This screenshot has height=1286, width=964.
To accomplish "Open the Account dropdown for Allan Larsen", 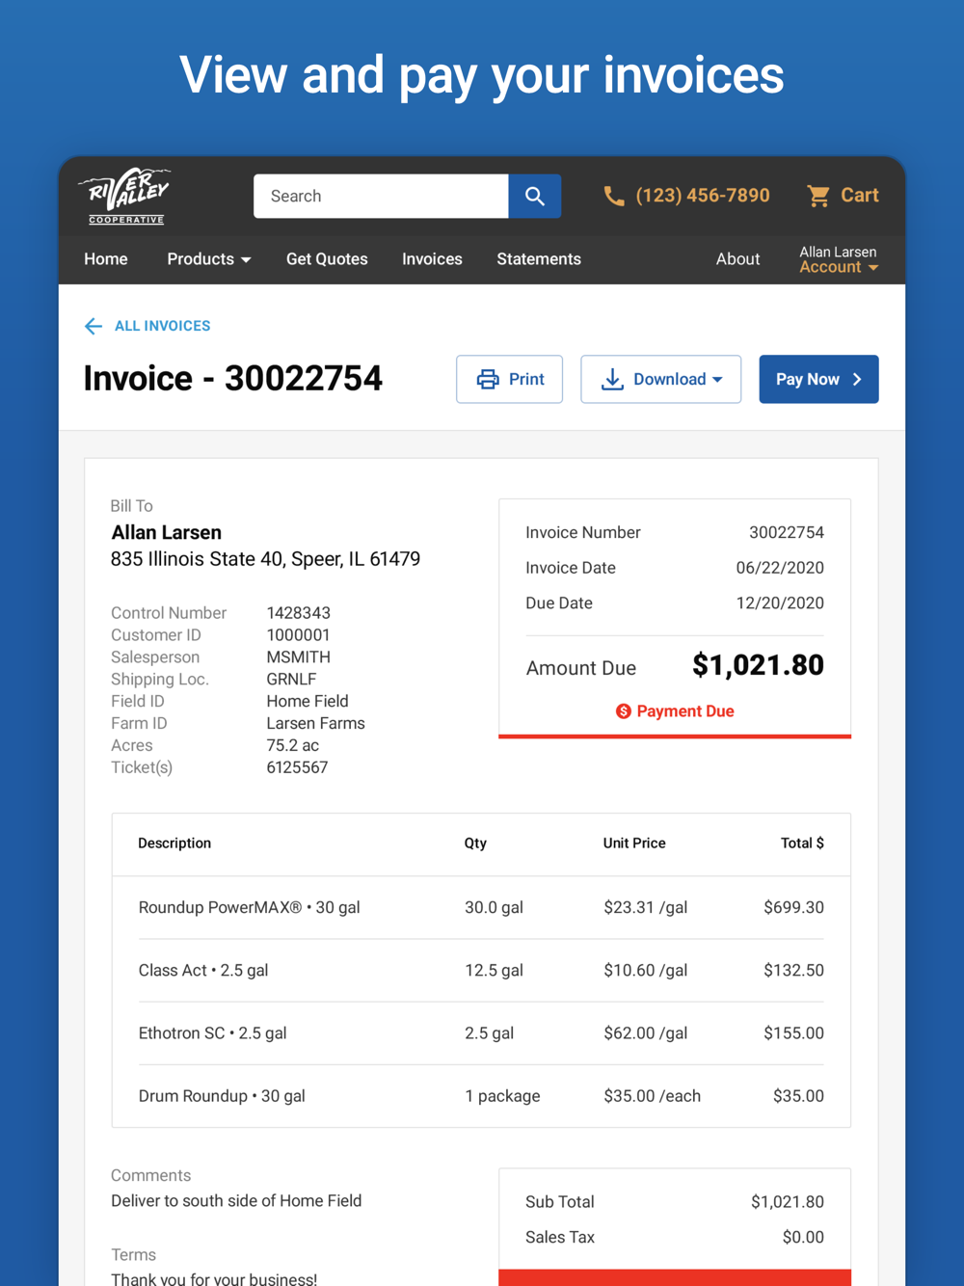I will click(839, 259).
